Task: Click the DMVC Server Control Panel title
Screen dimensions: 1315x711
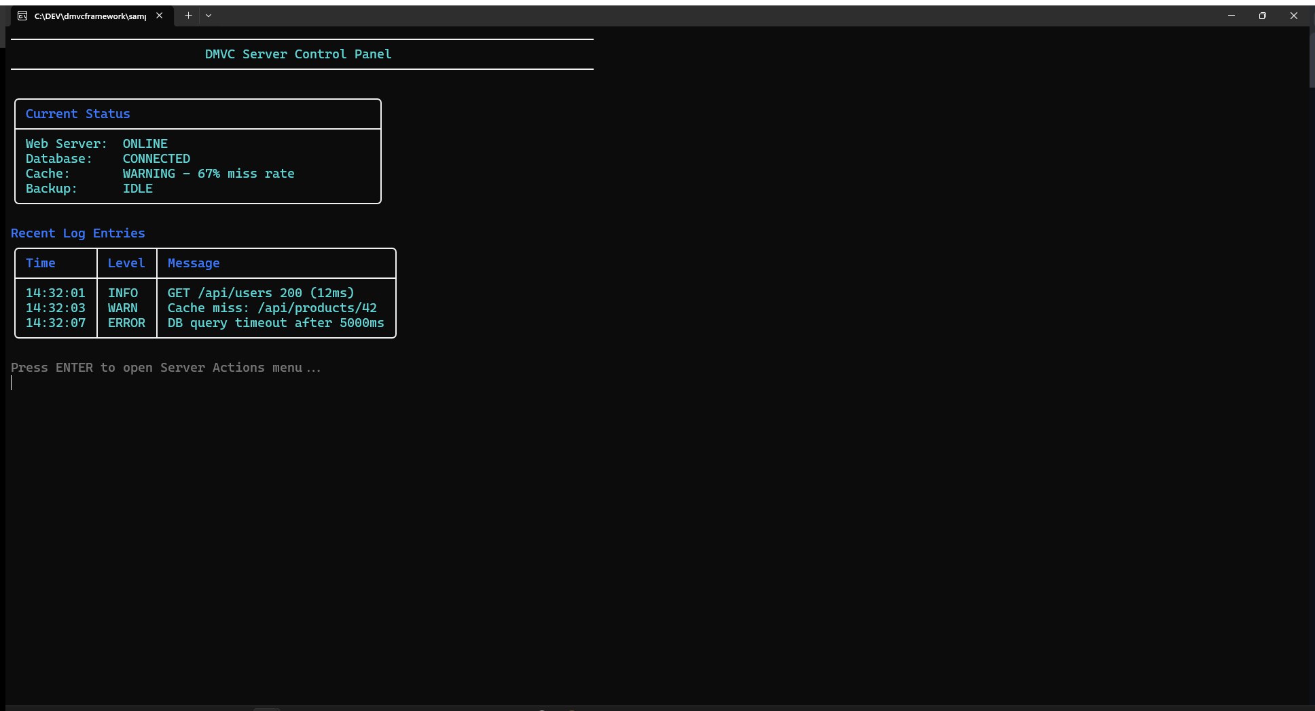Action: click(298, 54)
